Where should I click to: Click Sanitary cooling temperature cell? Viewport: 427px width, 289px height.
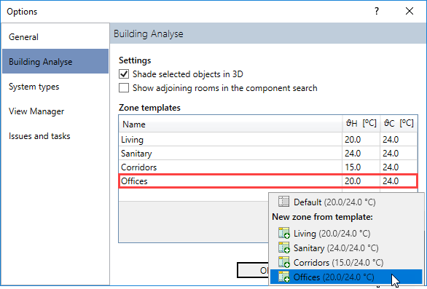399,153
